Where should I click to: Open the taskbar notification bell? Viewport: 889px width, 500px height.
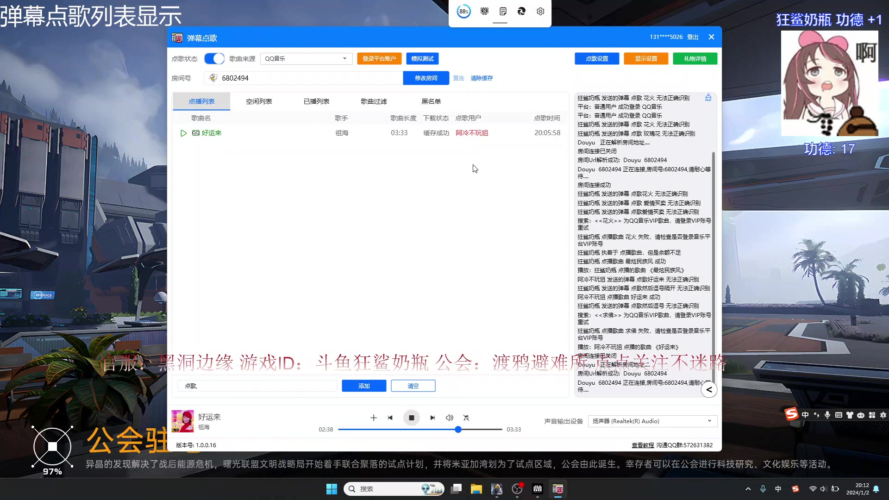click(x=876, y=489)
